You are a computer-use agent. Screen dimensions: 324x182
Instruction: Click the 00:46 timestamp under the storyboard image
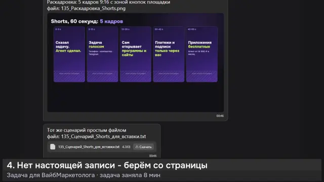[220, 116]
